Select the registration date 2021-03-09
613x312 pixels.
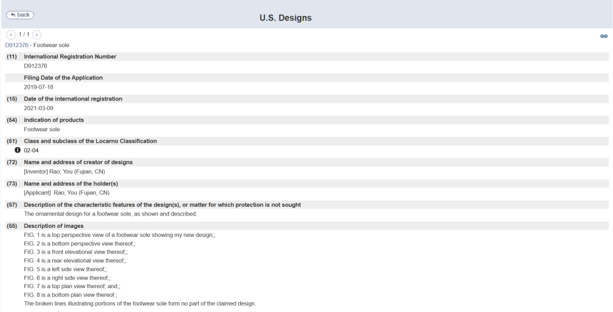pos(39,108)
